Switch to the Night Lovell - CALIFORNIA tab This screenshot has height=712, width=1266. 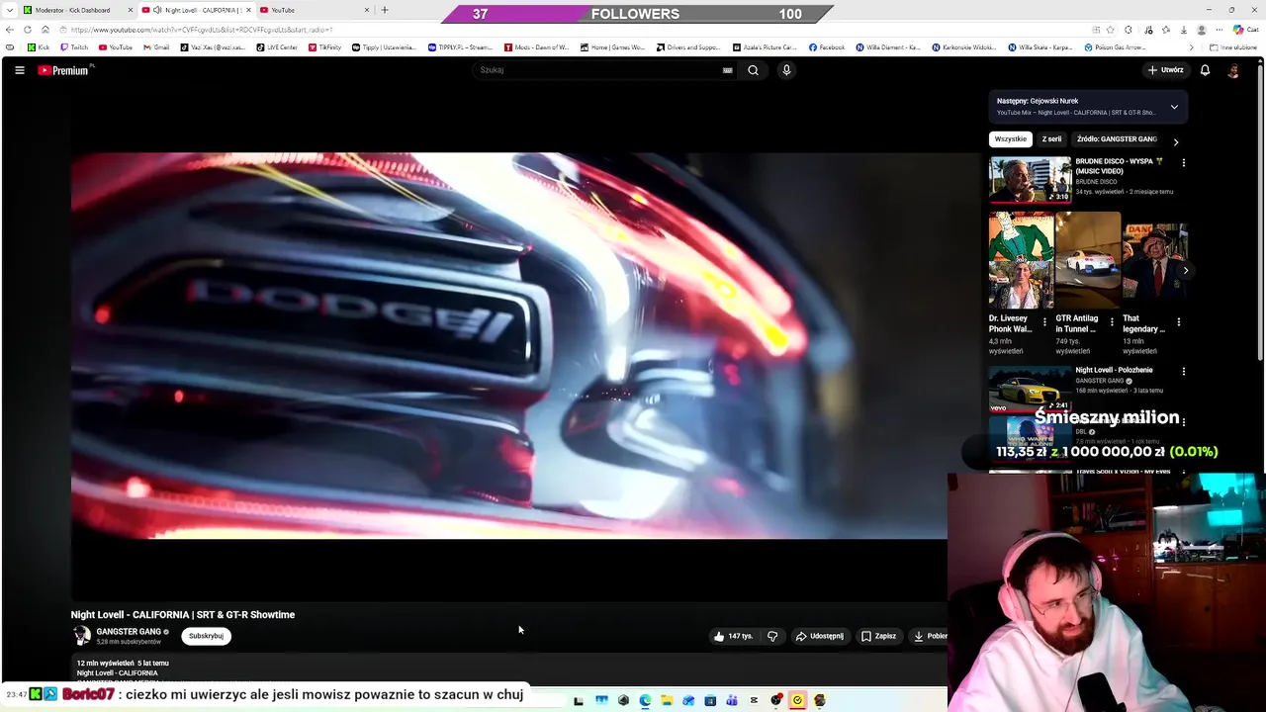[196, 10]
